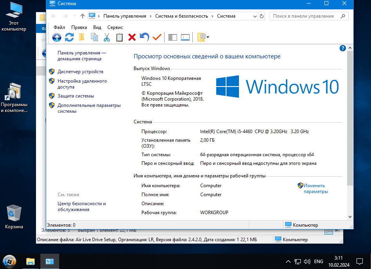371x269 pixels.
Task: Click the details view button in the background window
Action: pos(329,231)
